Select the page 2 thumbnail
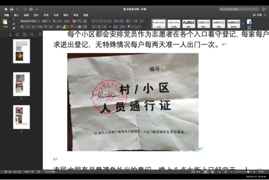 pos(21,84)
